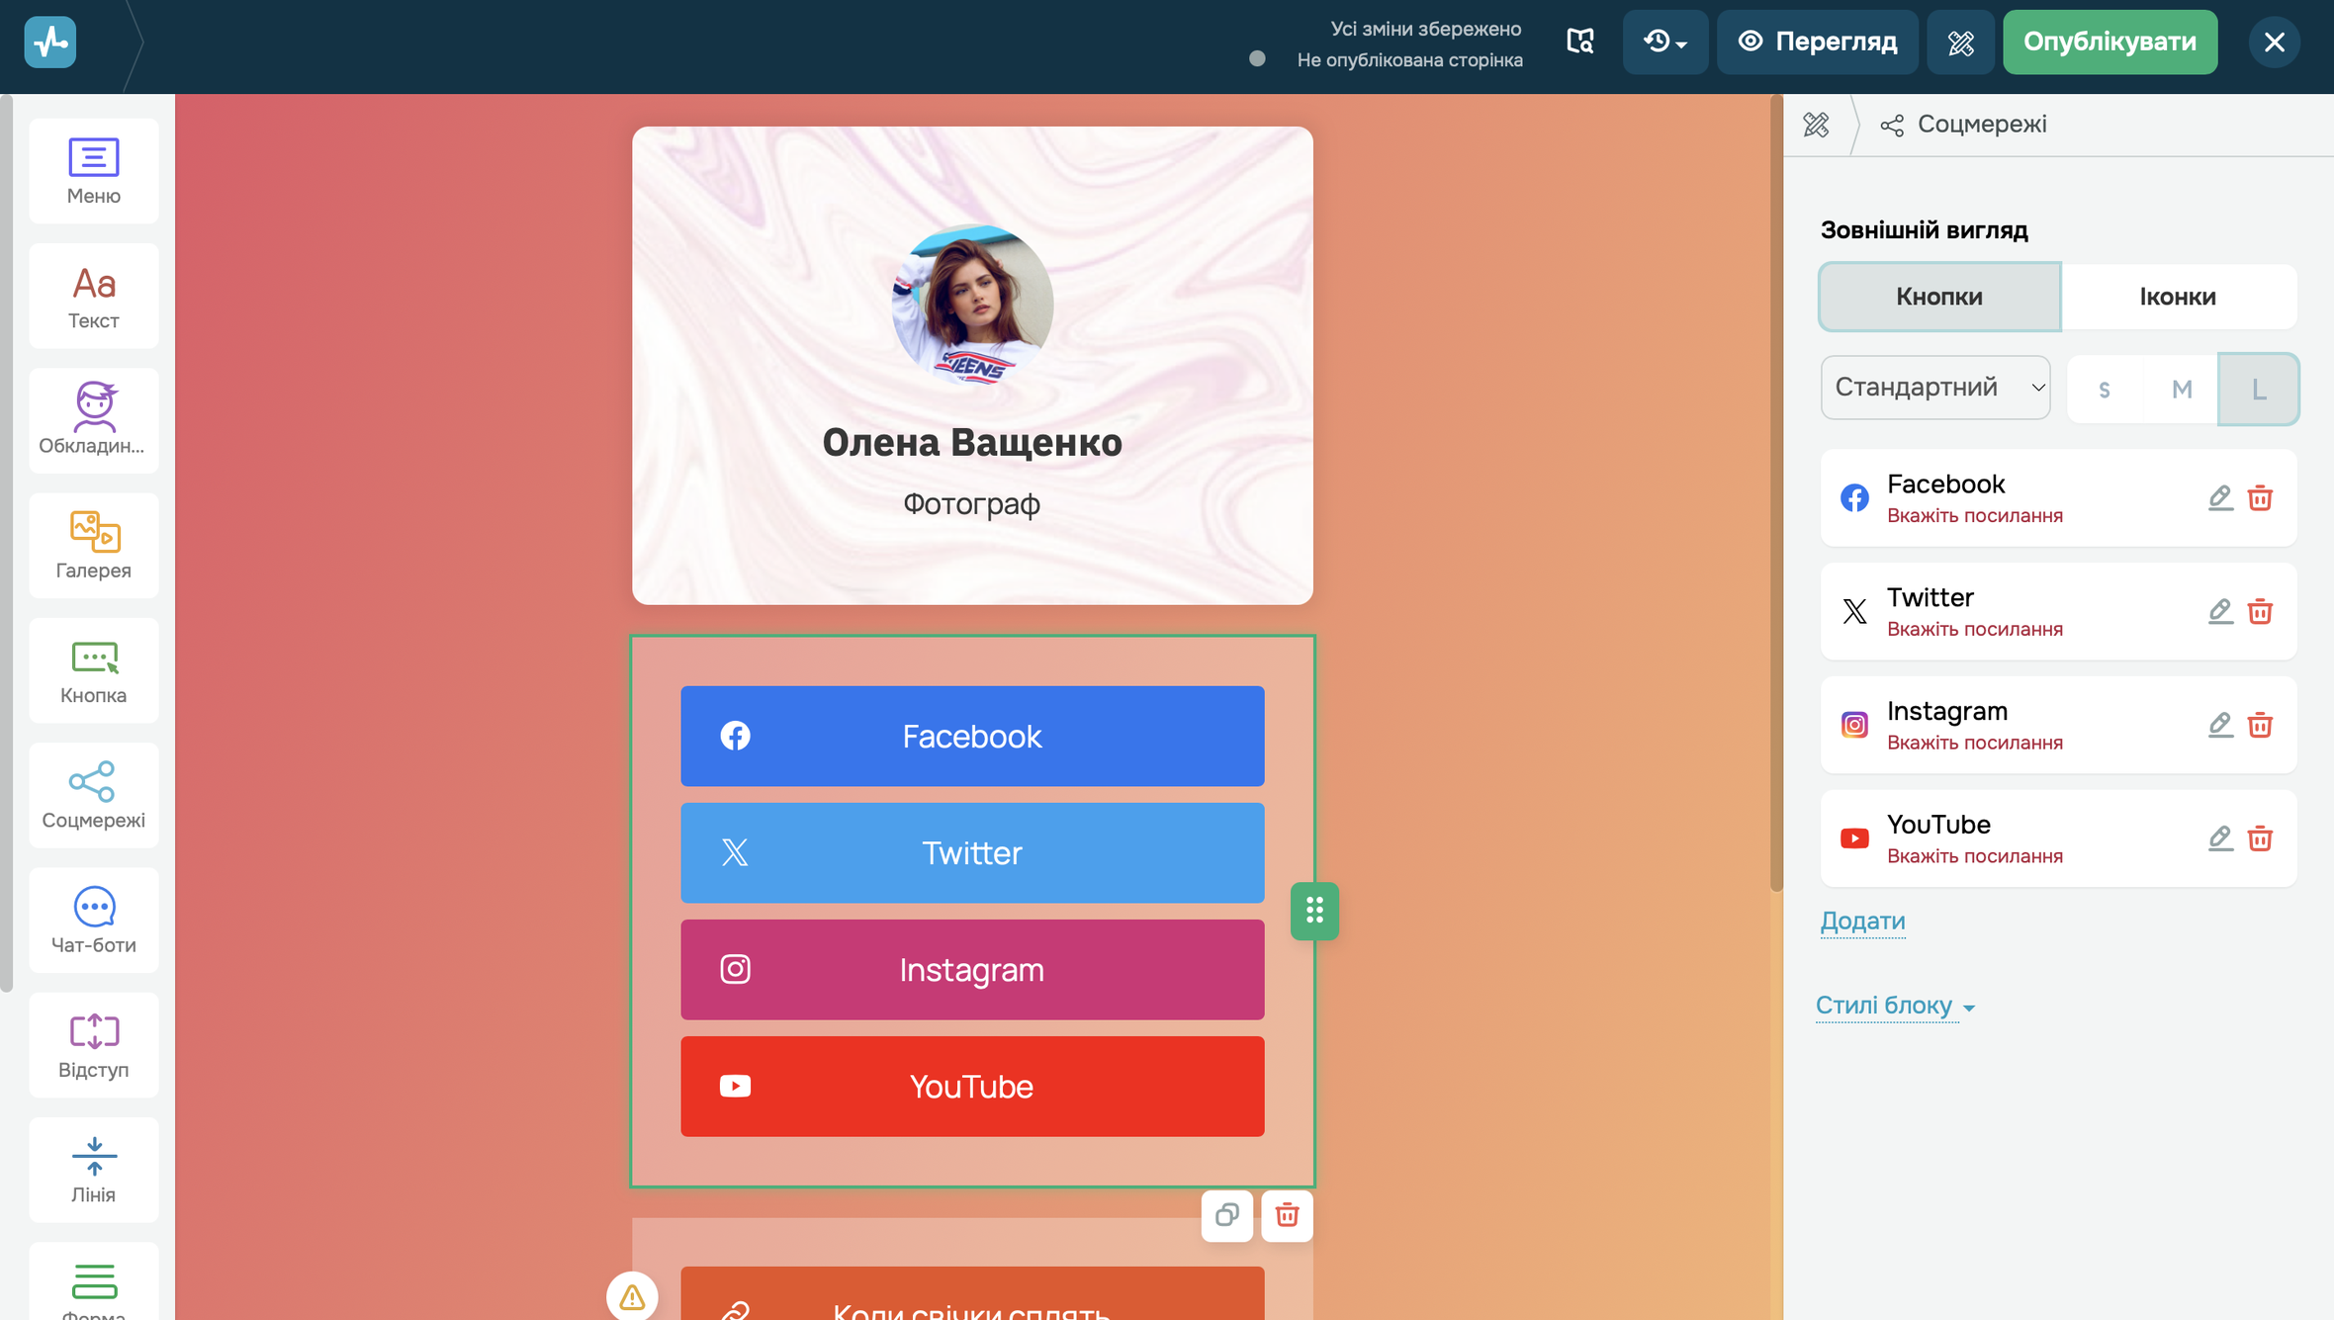The image size is (2334, 1320).
Task: Open the history dropdown in the top bar
Action: [1665, 42]
